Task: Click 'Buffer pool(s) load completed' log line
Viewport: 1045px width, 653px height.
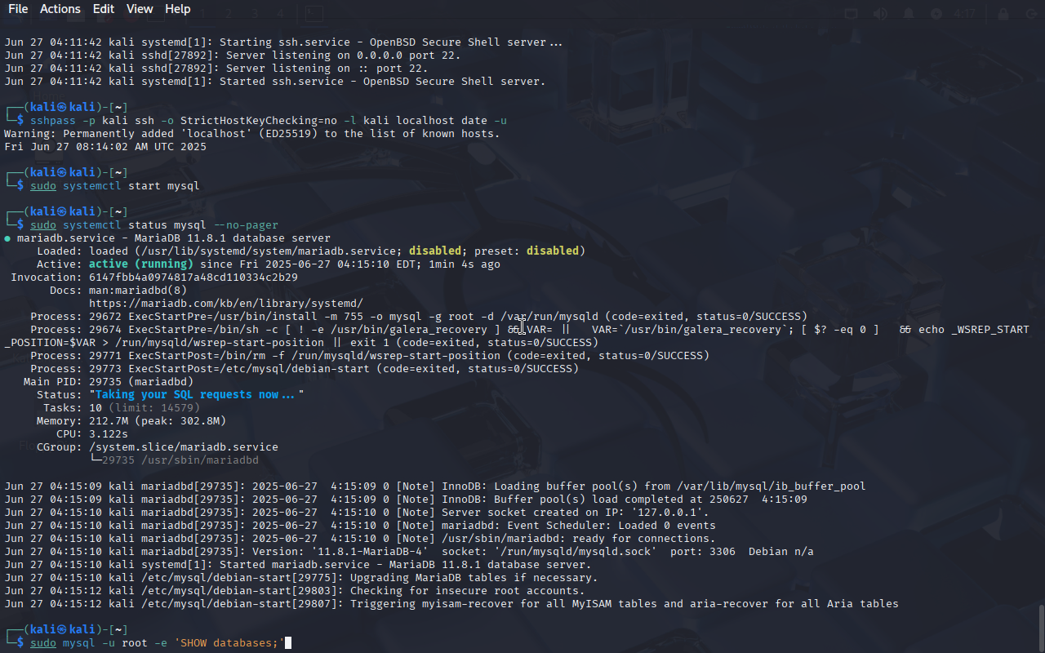Action: click(406, 500)
